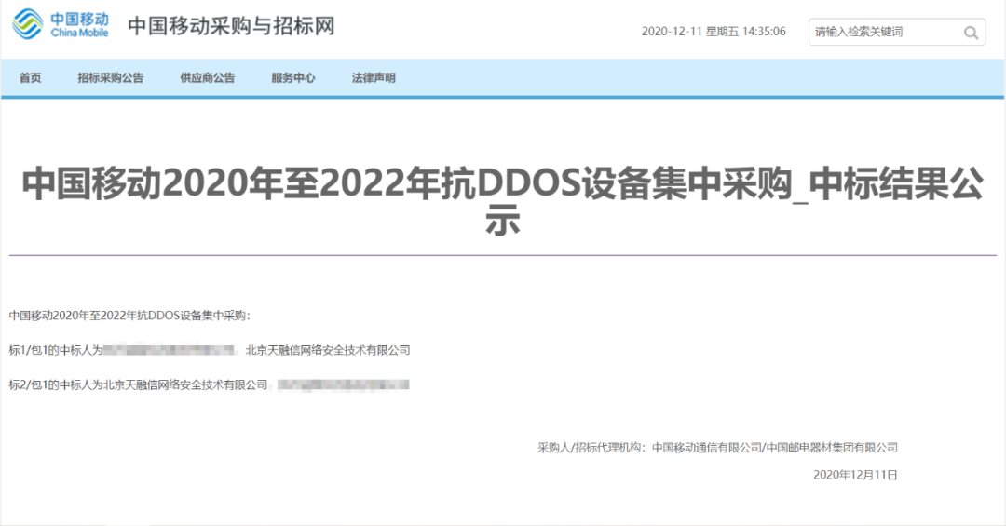The height and width of the screenshot is (526, 1006).
Task: Open the 法律声明 menu
Action: click(x=374, y=77)
